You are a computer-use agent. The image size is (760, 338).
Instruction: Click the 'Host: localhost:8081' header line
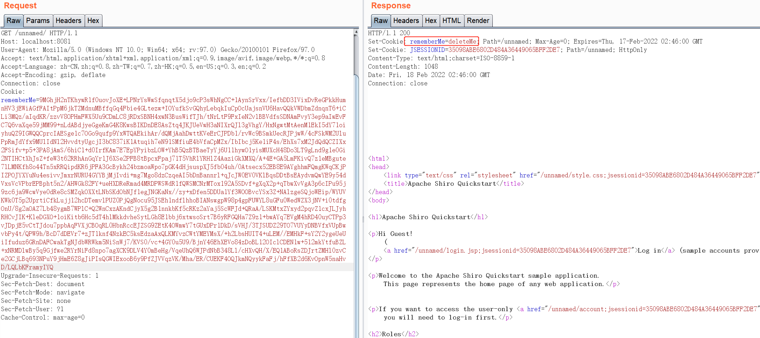point(36,41)
